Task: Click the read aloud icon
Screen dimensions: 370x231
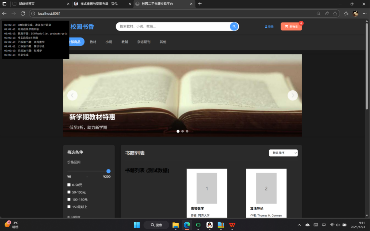Action: point(326,13)
